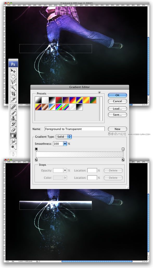Select the Dodge tool
Image resolution: width=153 pixels, height=268 pixels.
click(x=13, y=147)
